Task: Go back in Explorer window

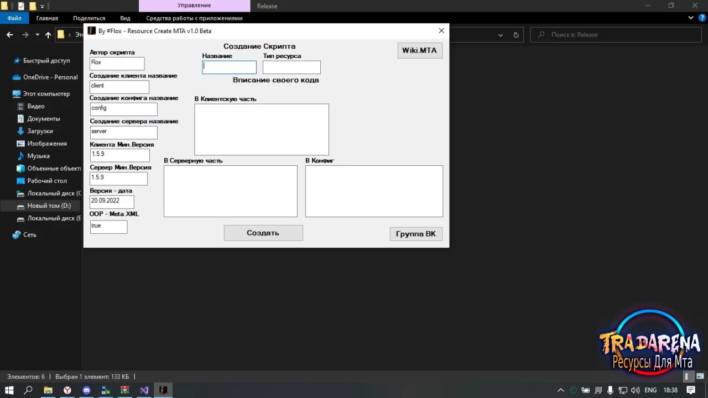Action: click(x=10, y=34)
